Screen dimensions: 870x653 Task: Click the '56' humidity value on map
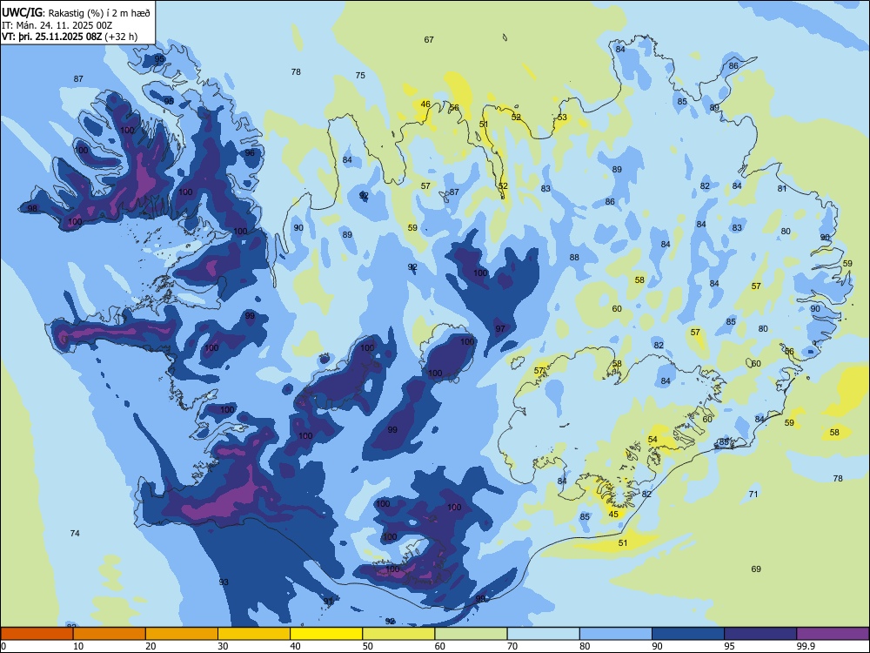[454, 107]
